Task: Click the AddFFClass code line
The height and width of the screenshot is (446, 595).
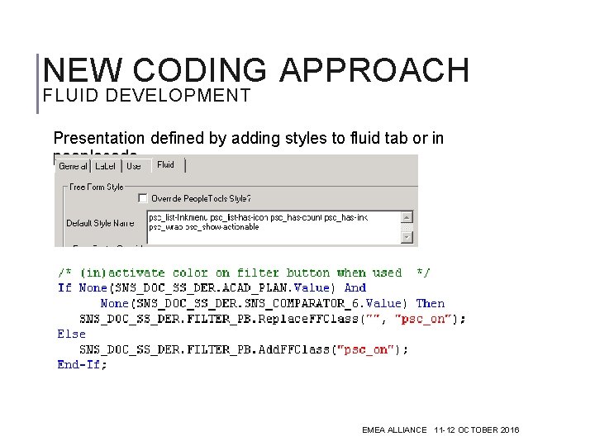Action: (244, 349)
